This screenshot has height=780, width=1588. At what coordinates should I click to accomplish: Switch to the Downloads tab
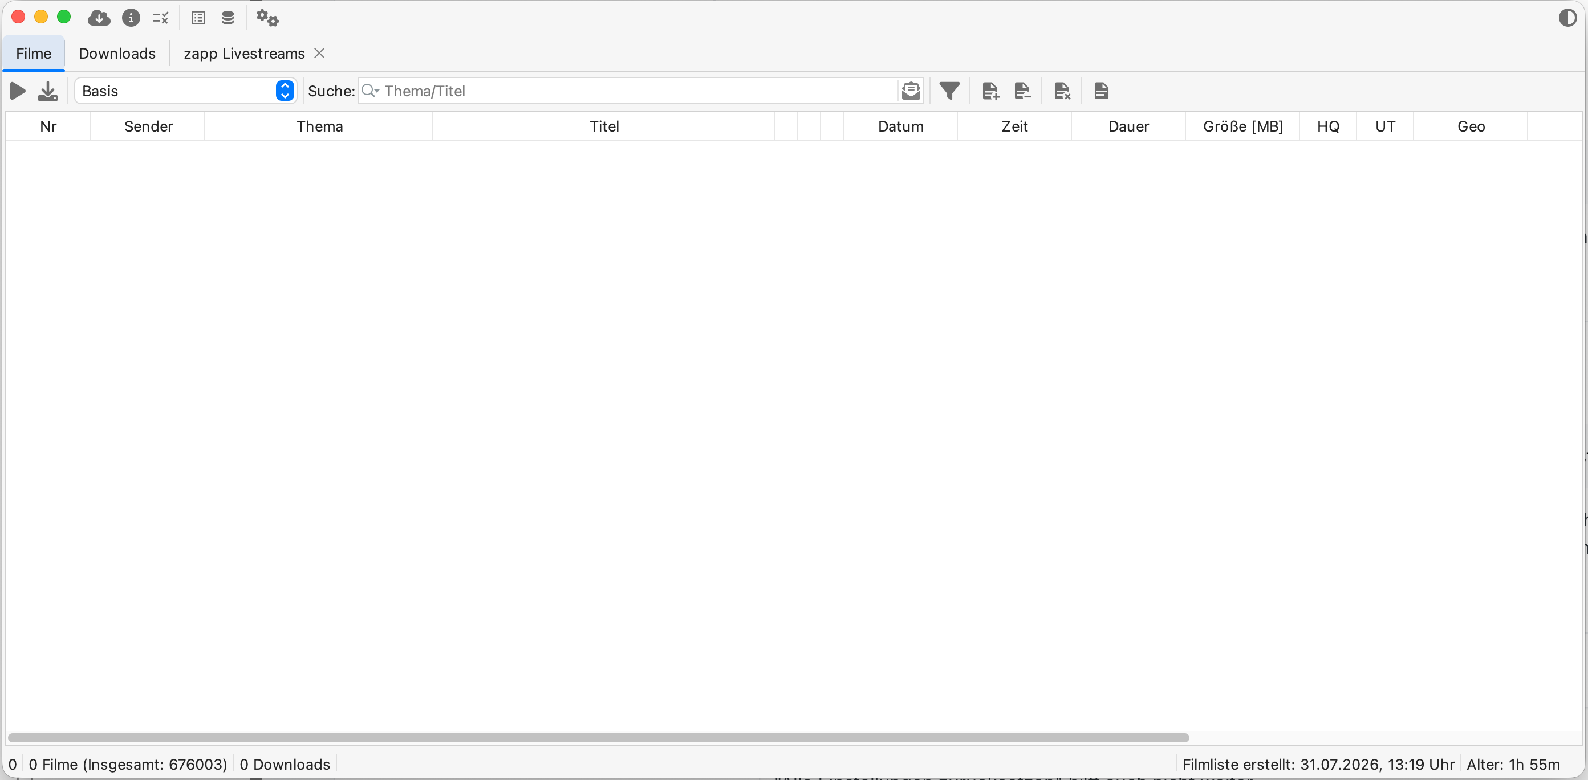[x=117, y=54]
